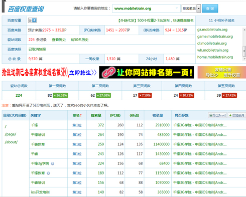The width and height of the screenshot is (246, 197).
Task: Click 第1位 rank in 千锋培训 264 row
Action: (77, 135)
